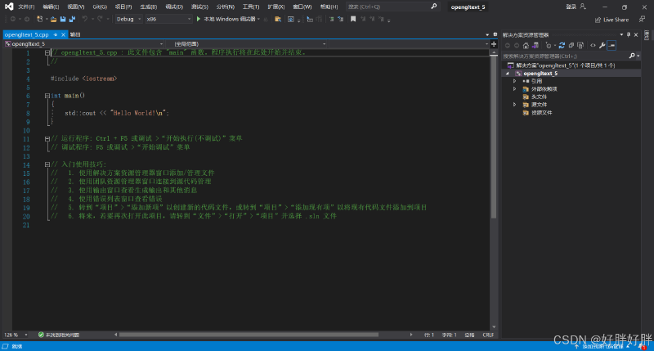Switch to the 输出 tab
The image size is (654, 351).
point(75,34)
